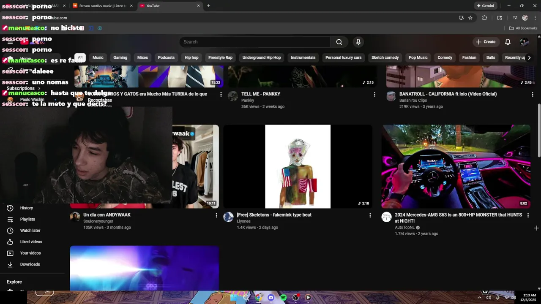Open the Mercedes-AMG S63 video thumbnail
Viewport: 541px width, 304px height.
pos(456,166)
